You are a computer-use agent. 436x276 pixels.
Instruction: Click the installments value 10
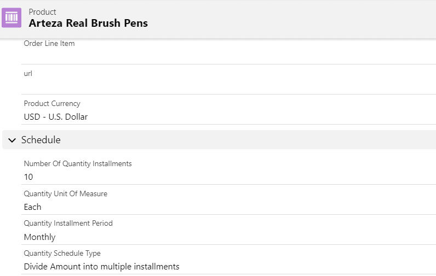click(28, 177)
